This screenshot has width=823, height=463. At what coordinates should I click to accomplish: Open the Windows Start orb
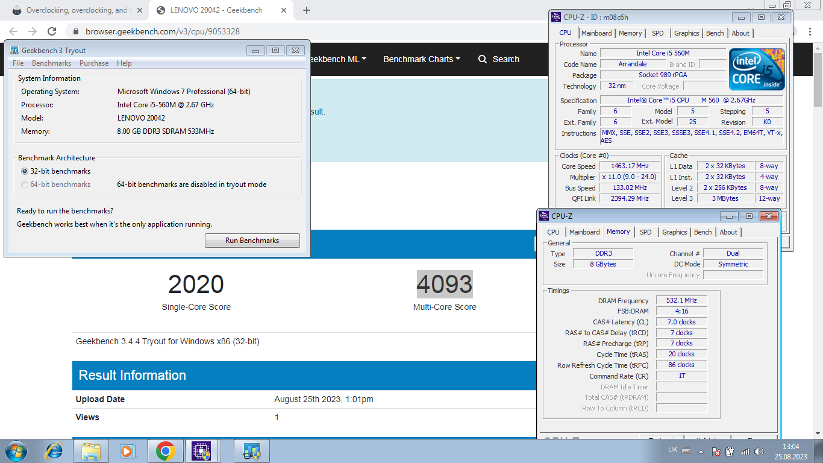click(16, 451)
